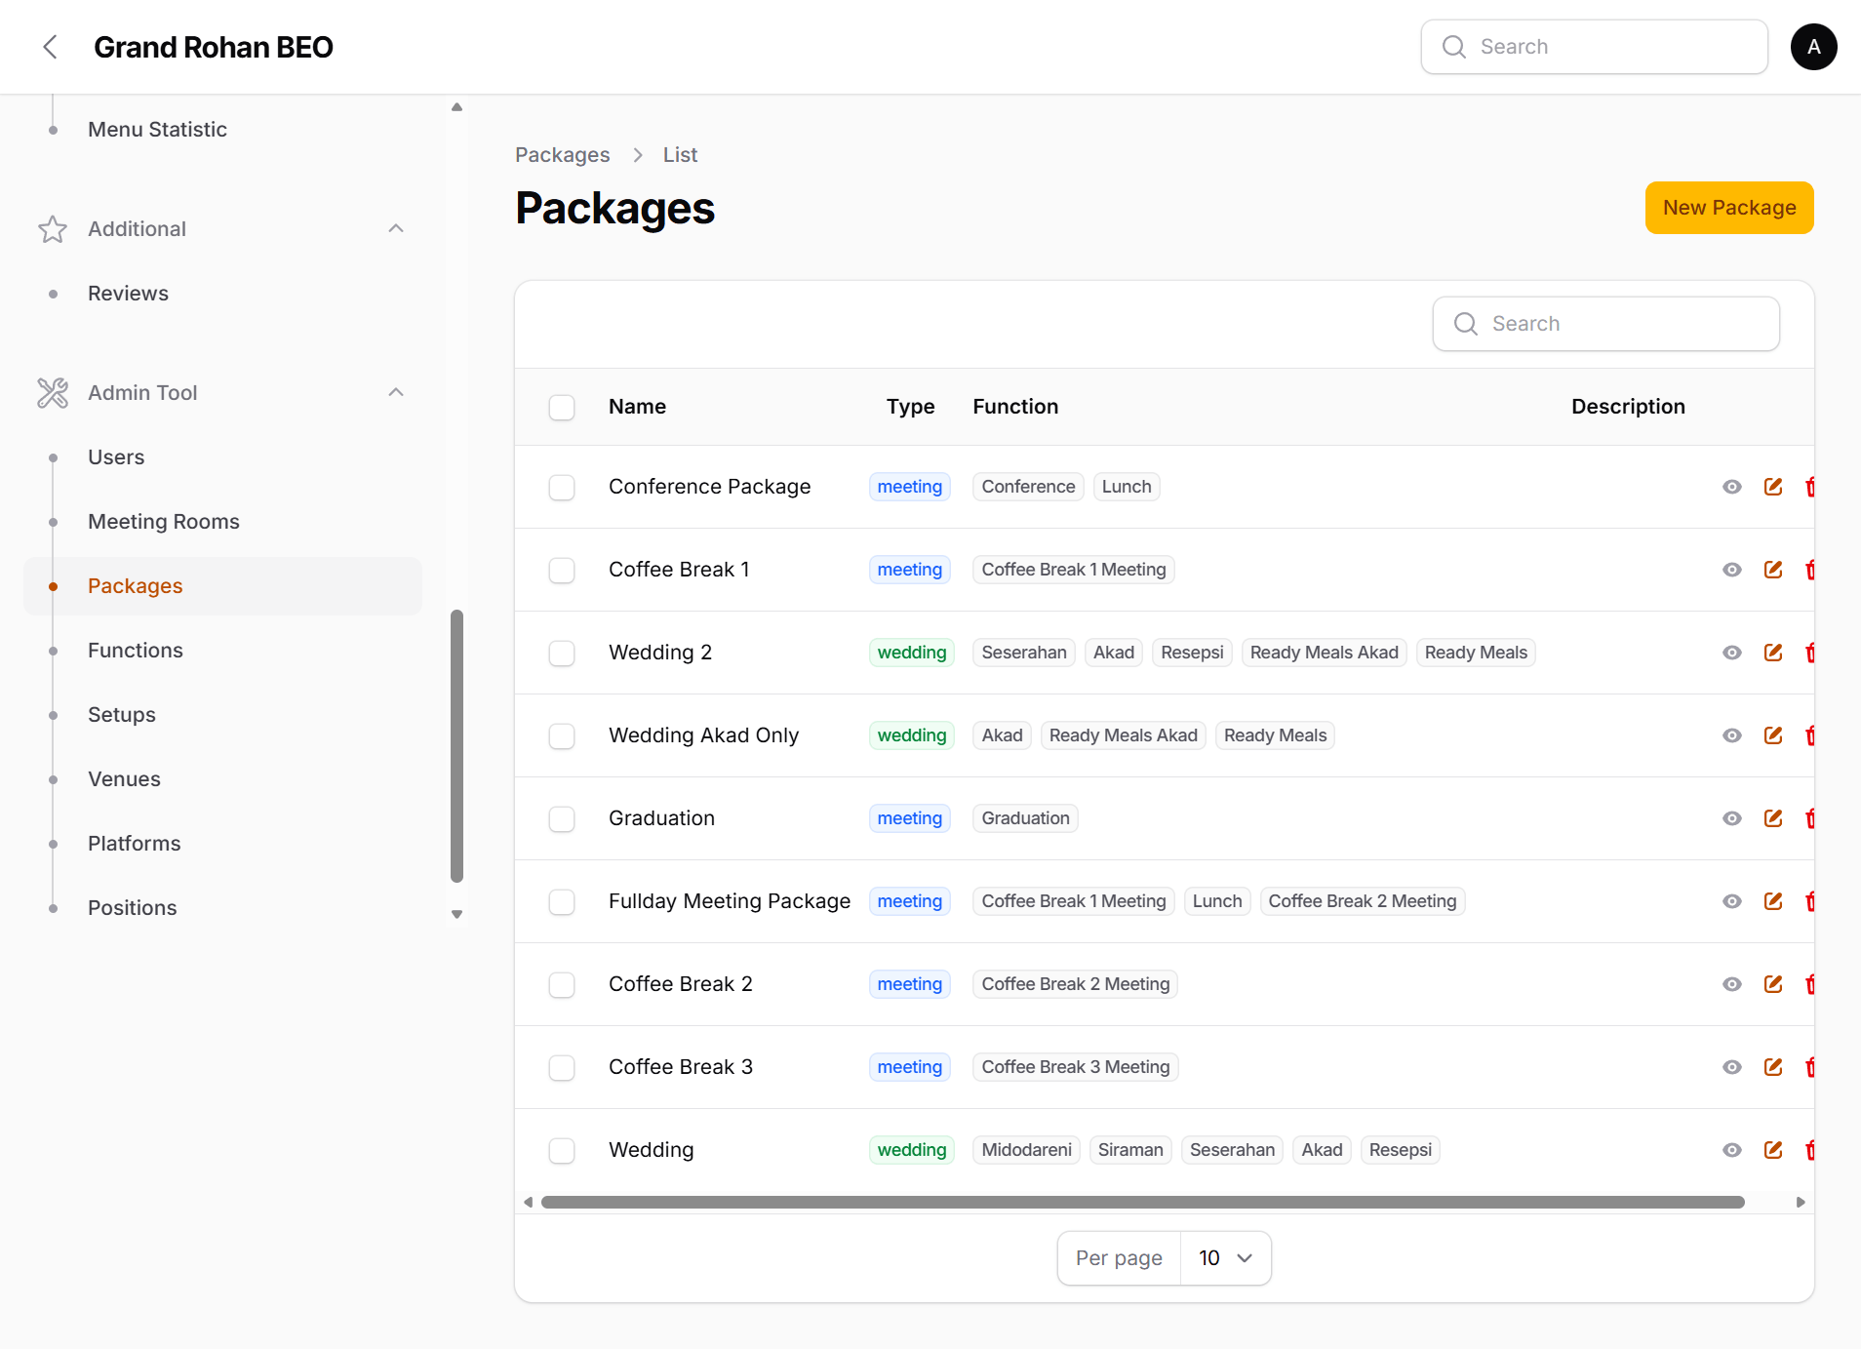
Task: Open Positions in the sidebar
Action: 133,908
